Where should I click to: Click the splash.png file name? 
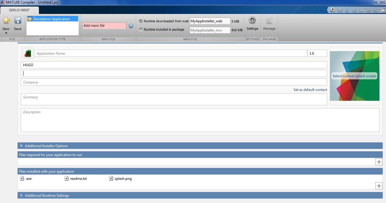click(123, 179)
